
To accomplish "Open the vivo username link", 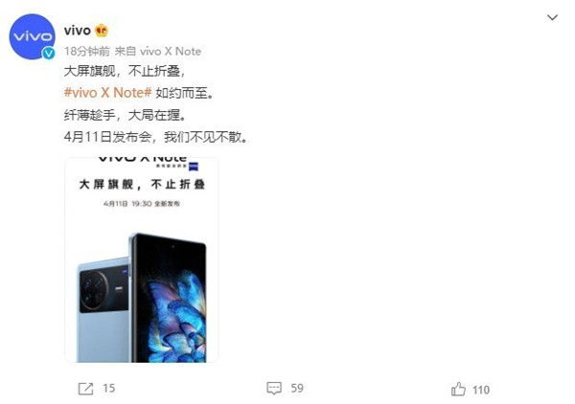I will (x=78, y=31).
